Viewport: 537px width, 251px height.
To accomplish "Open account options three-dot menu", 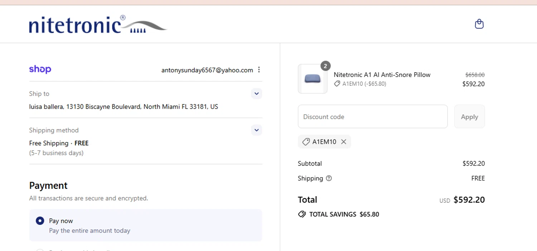I will [x=259, y=70].
